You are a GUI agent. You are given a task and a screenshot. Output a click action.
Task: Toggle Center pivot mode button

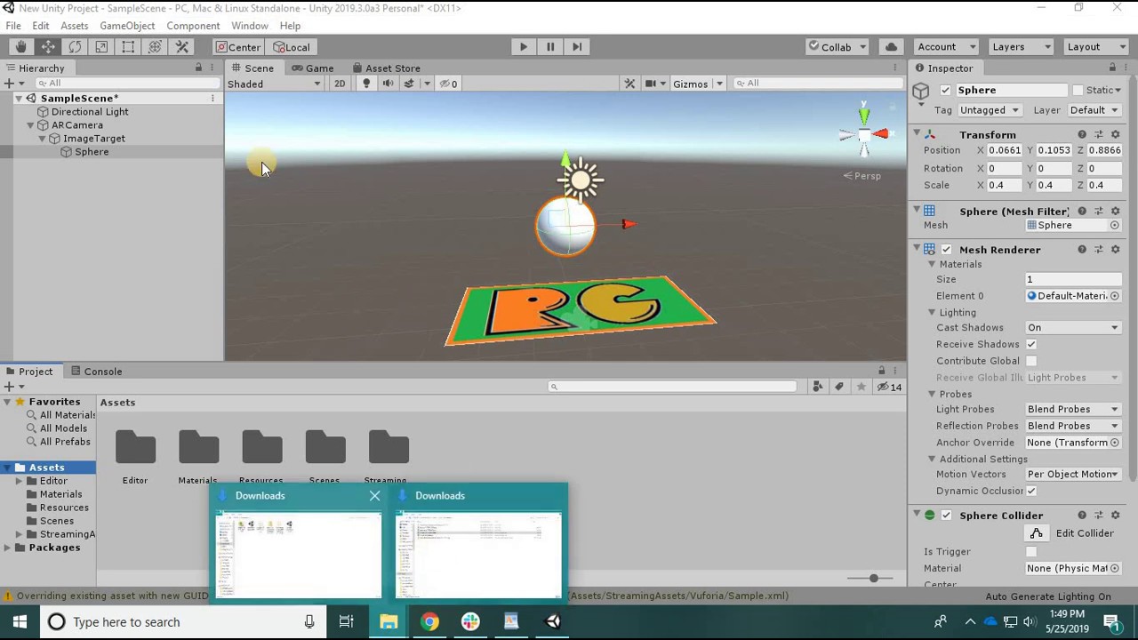238,47
